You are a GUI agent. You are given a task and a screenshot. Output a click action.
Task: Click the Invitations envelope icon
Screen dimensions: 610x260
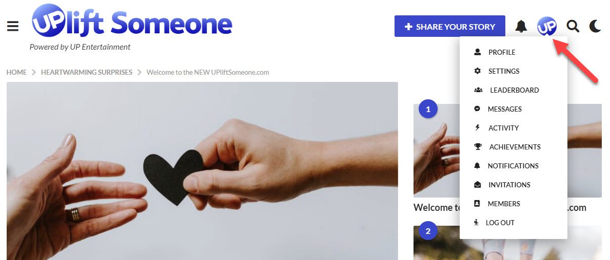[477, 185]
